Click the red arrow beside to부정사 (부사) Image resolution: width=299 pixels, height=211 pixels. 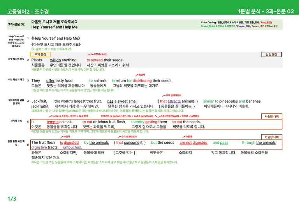89,55
